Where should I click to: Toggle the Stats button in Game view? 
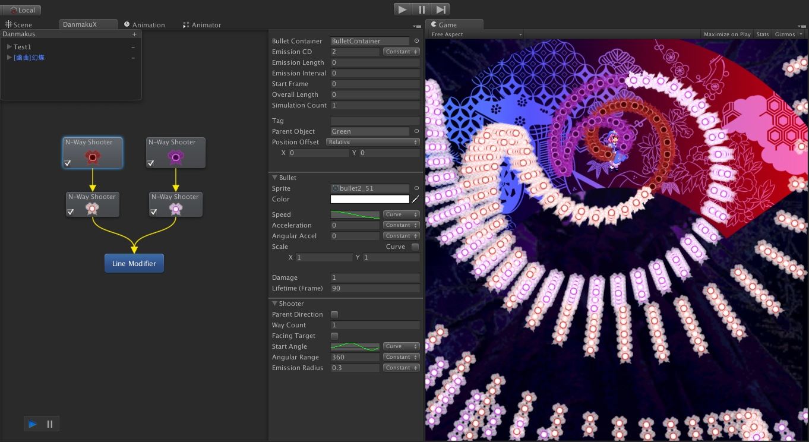[763, 34]
